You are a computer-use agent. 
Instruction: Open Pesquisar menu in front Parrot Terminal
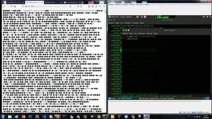(141, 33)
